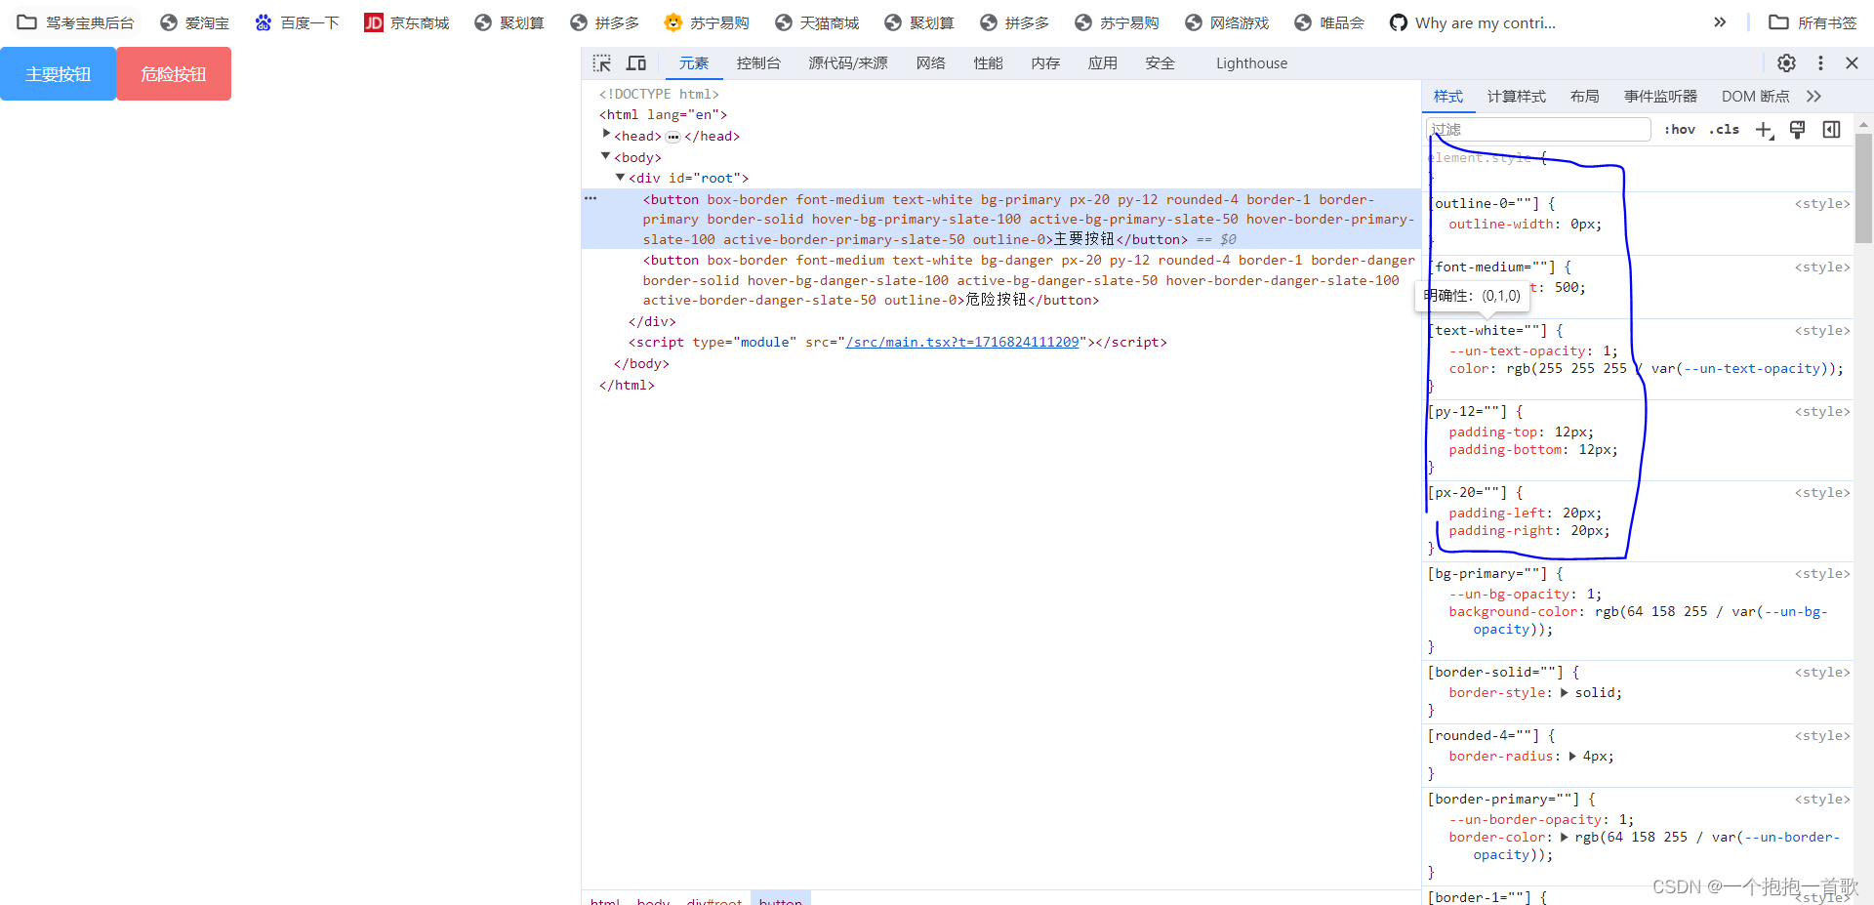Switch to the 元素 tab
This screenshot has height=905, width=1874.
(x=694, y=63)
